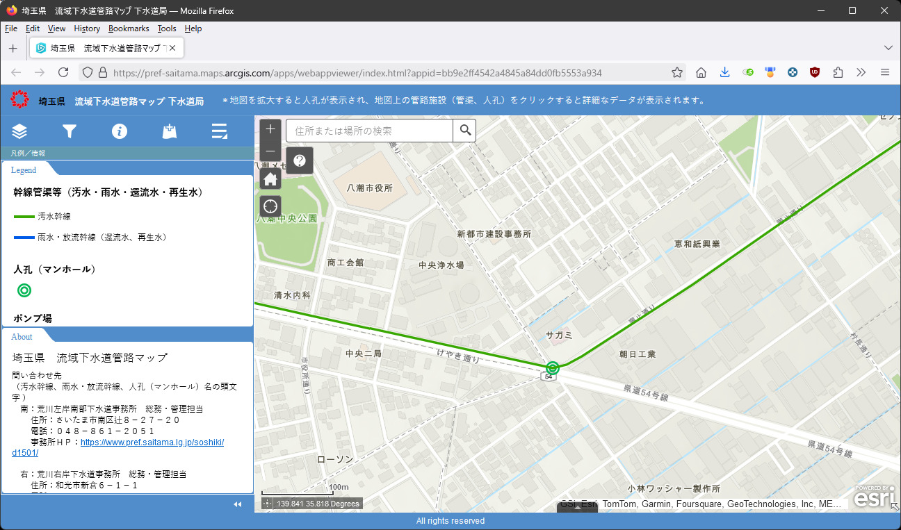Image resolution: width=901 pixels, height=530 pixels.
Task: Zoom out on the map
Action: point(270,151)
